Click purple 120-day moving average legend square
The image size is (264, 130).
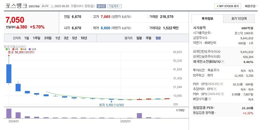click(30, 49)
